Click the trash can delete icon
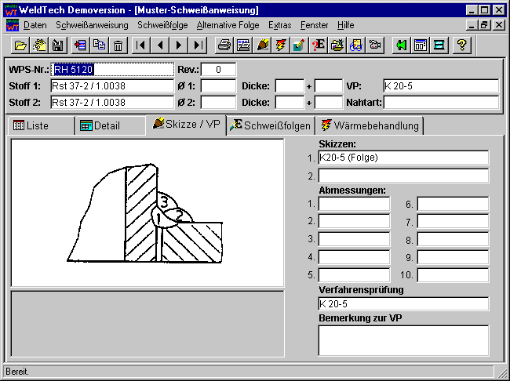Viewport: 510px width, 381px height. tap(118, 45)
